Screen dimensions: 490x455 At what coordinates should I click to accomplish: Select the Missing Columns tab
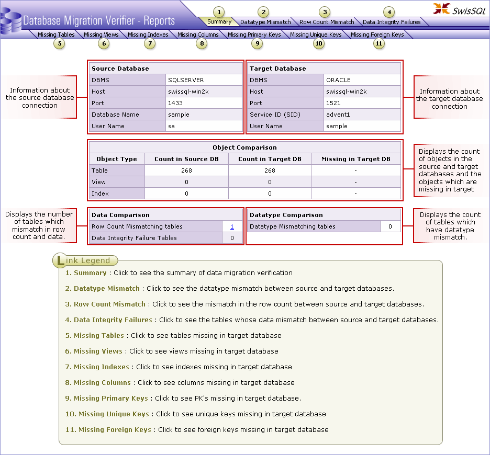(x=198, y=35)
